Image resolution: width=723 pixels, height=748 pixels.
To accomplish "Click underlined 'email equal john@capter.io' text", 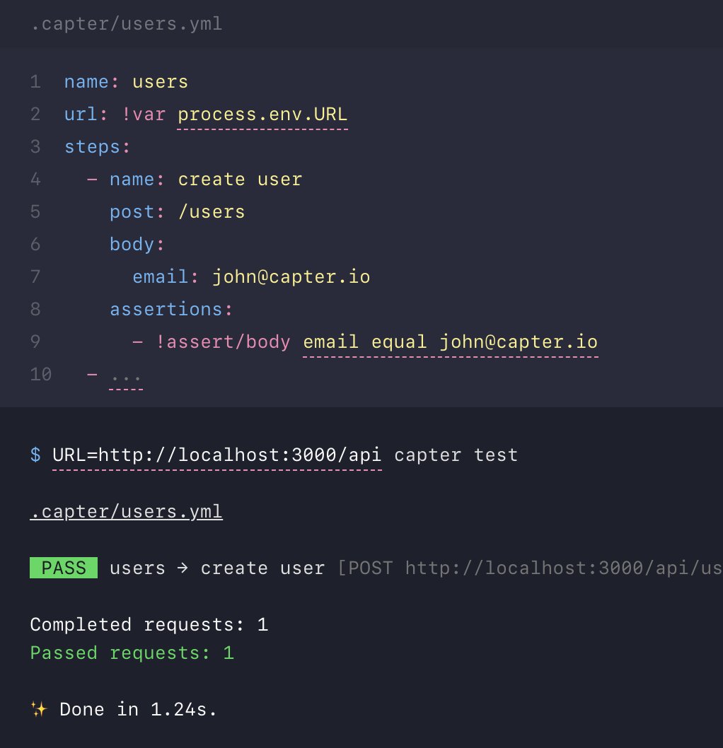I will (x=451, y=342).
